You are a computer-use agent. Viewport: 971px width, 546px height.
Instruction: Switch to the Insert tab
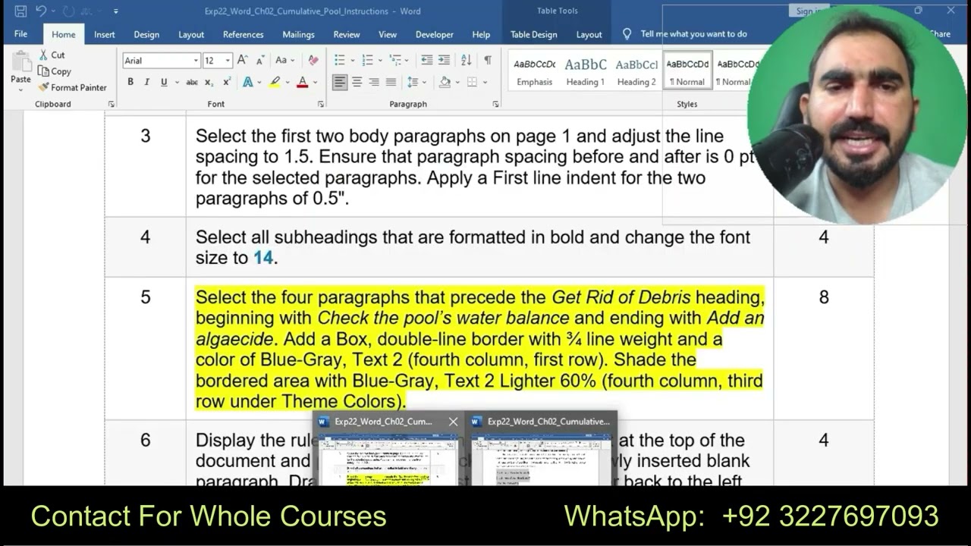coord(105,34)
